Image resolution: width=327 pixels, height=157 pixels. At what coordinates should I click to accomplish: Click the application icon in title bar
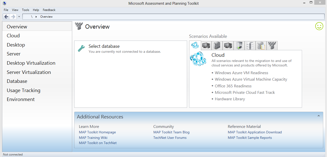point(4,3)
